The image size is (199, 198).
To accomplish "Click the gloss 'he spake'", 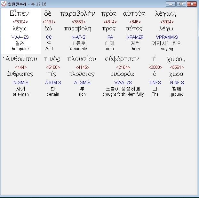I will coord(20,49).
